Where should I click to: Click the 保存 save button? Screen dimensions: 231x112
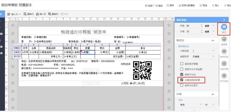click(170, 5)
